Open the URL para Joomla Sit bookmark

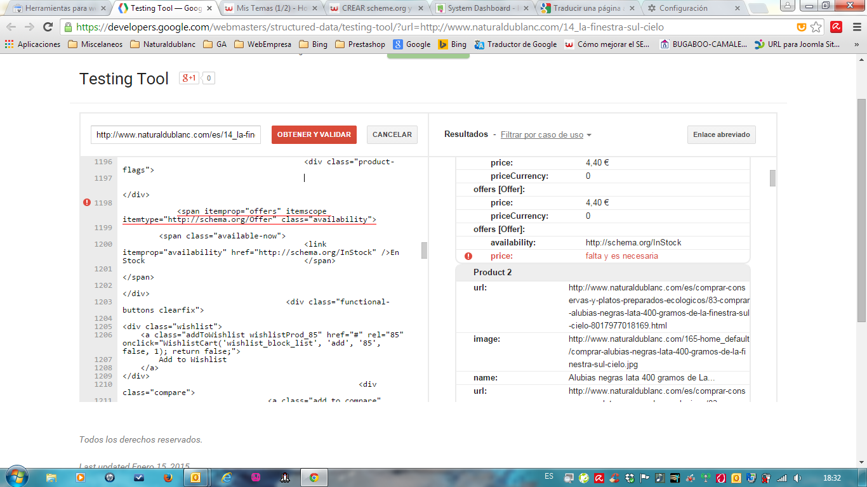coord(797,44)
